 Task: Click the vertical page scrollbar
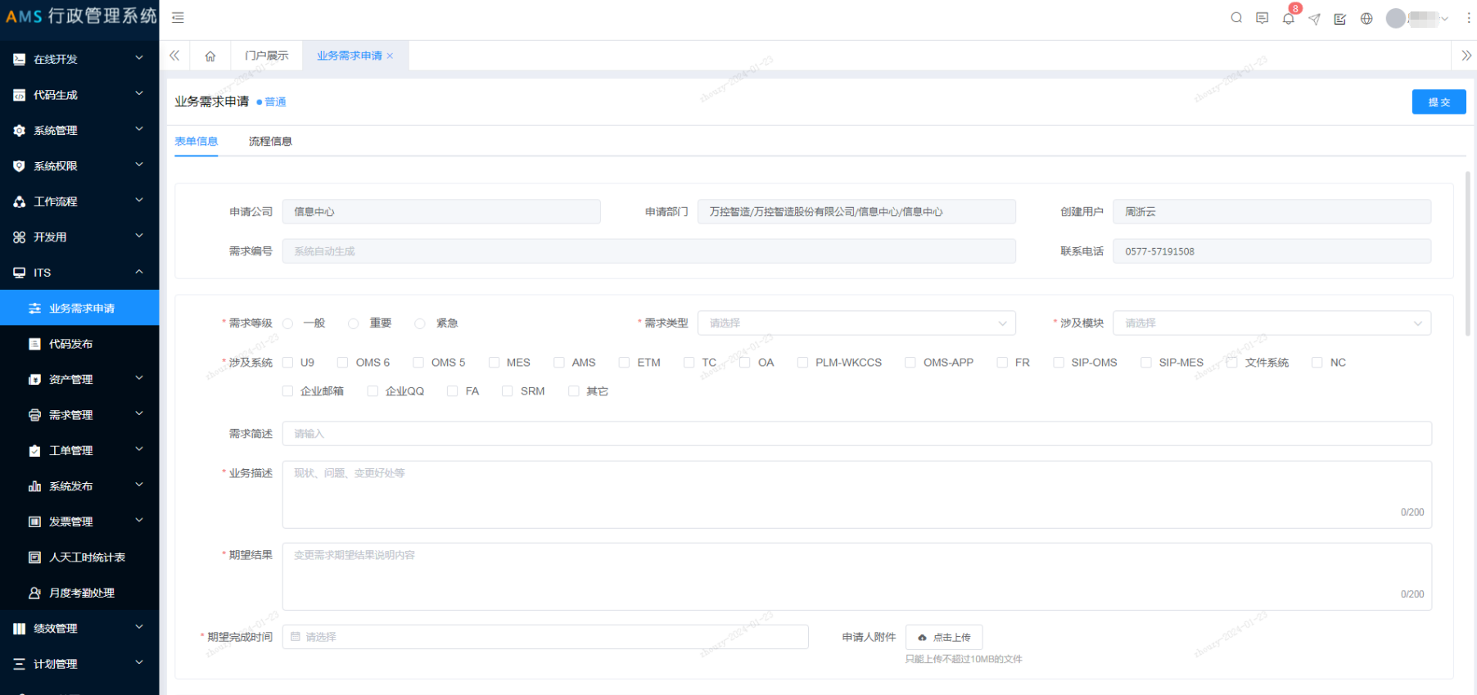tap(1468, 254)
